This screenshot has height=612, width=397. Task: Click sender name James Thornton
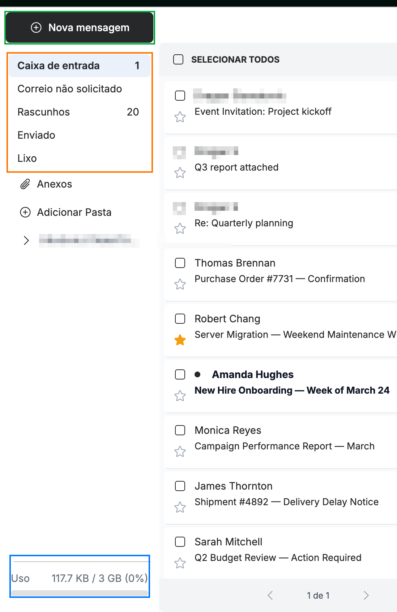click(x=234, y=486)
